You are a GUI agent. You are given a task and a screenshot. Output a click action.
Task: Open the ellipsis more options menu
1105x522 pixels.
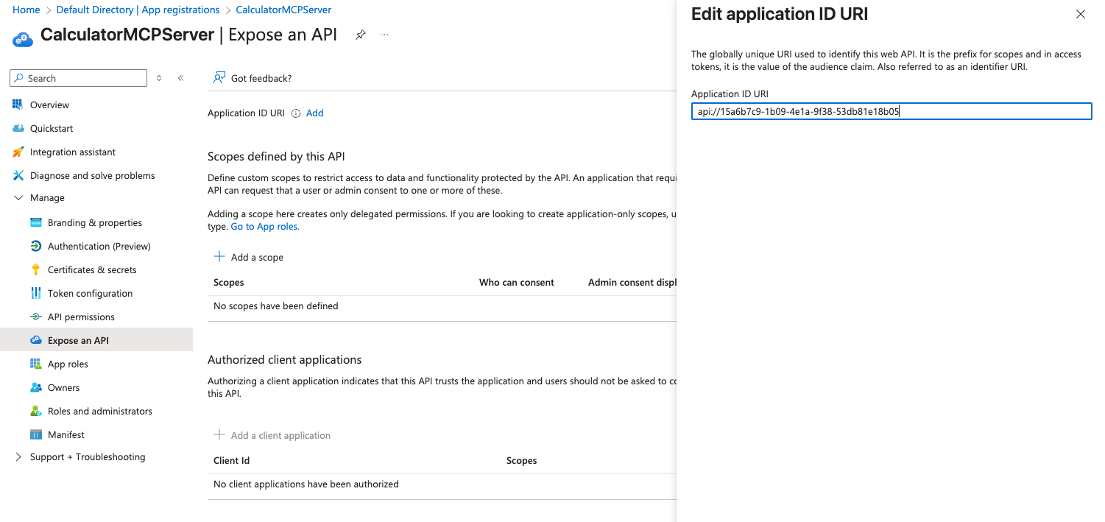point(384,35)
